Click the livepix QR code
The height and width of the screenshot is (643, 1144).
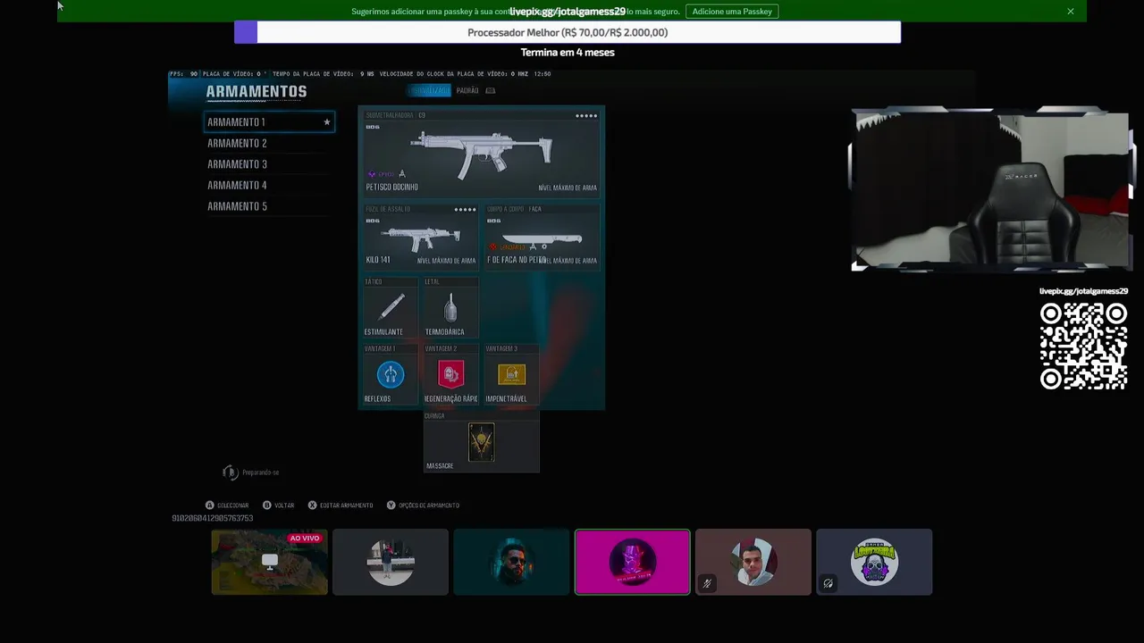1083,346
